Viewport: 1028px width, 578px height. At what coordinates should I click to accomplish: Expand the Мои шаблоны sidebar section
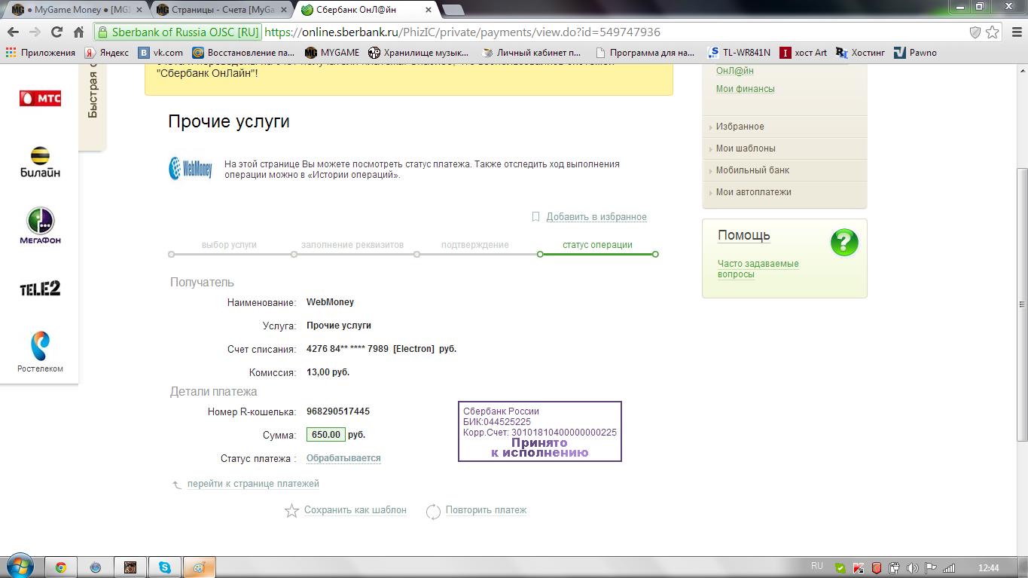tap(785, 148)
